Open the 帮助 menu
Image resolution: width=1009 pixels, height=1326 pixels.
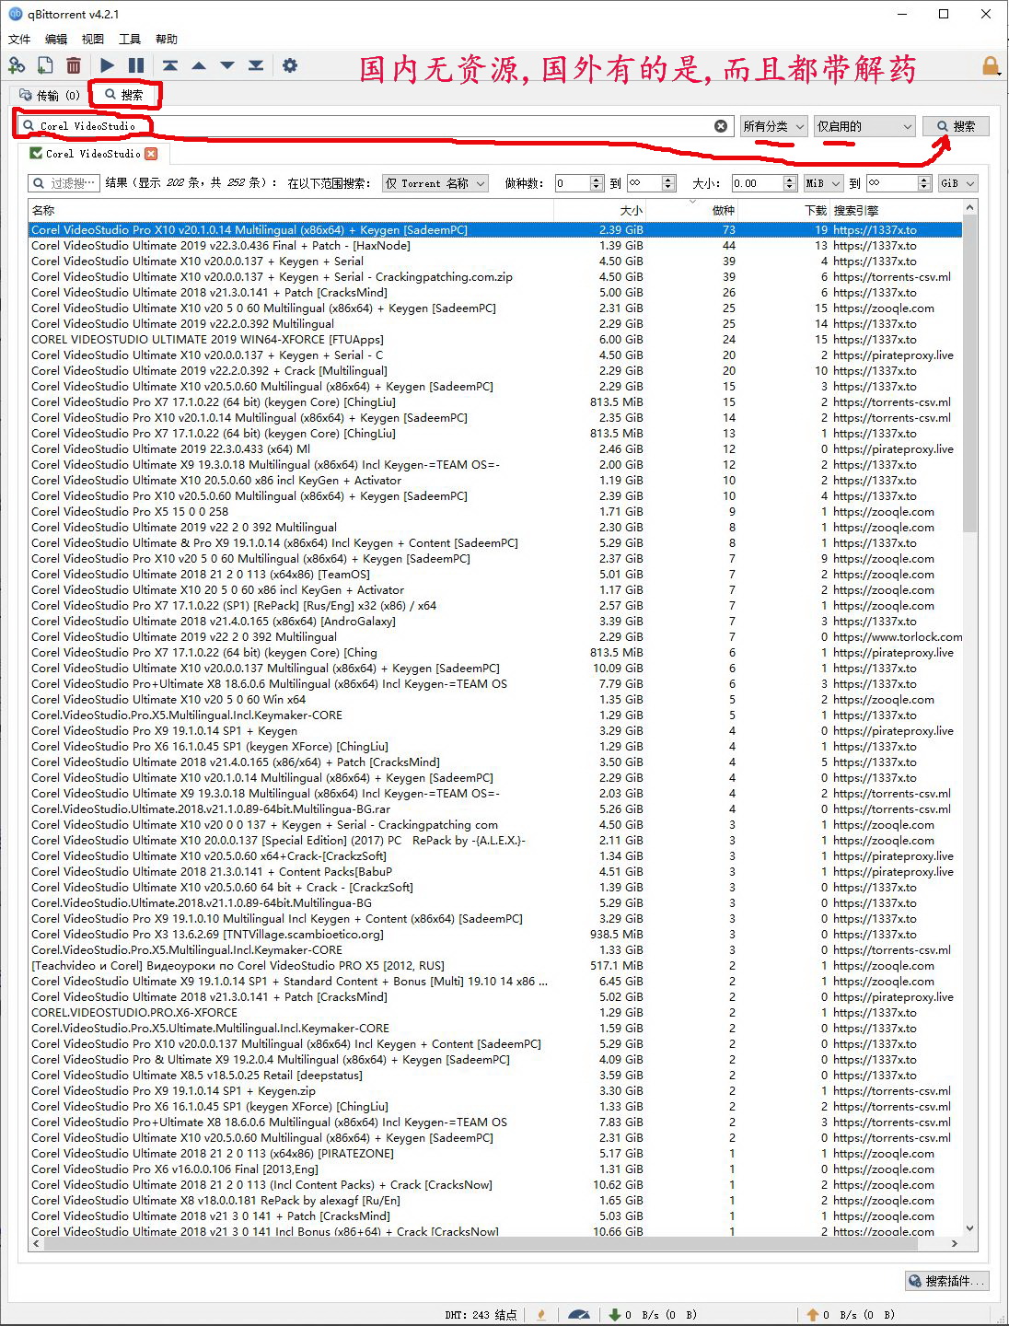[x=167, y=39]
